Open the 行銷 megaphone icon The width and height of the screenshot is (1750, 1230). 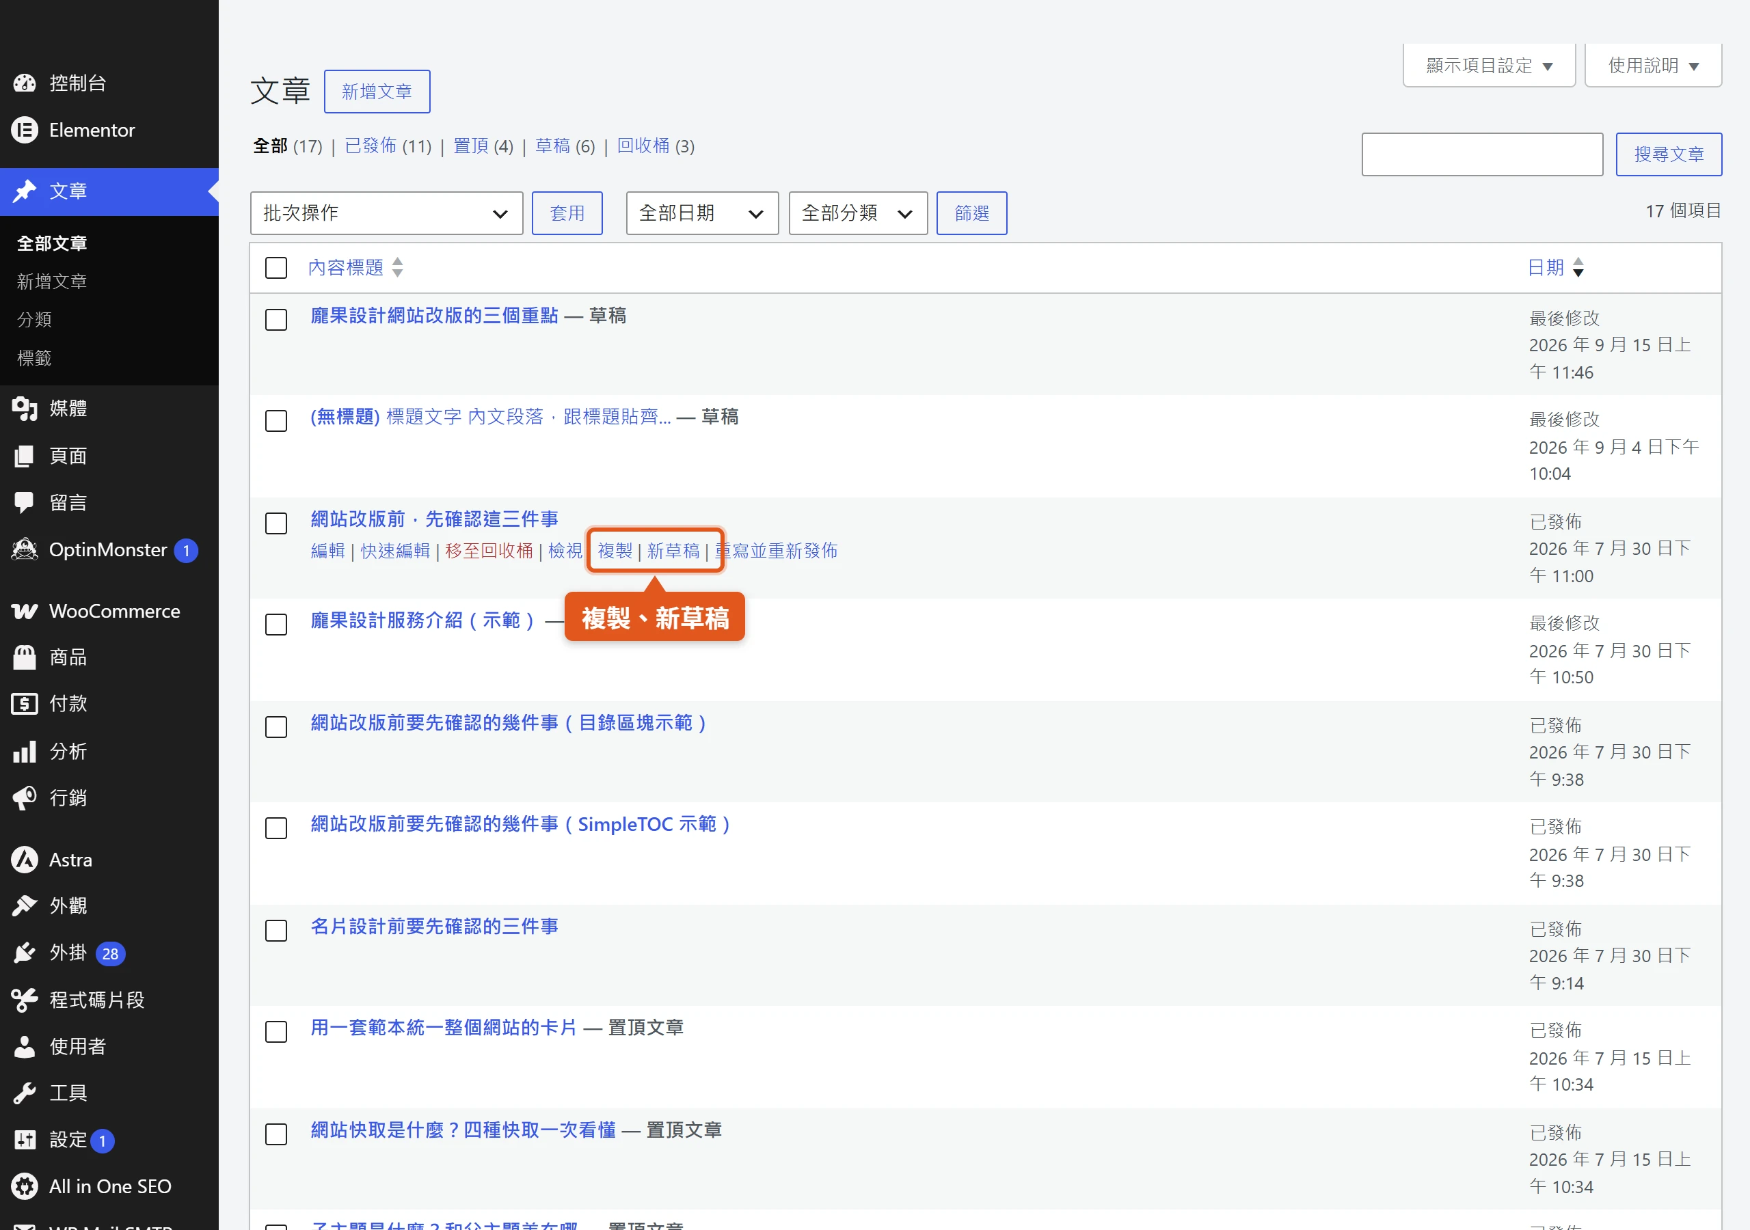(x=25, y=798)
